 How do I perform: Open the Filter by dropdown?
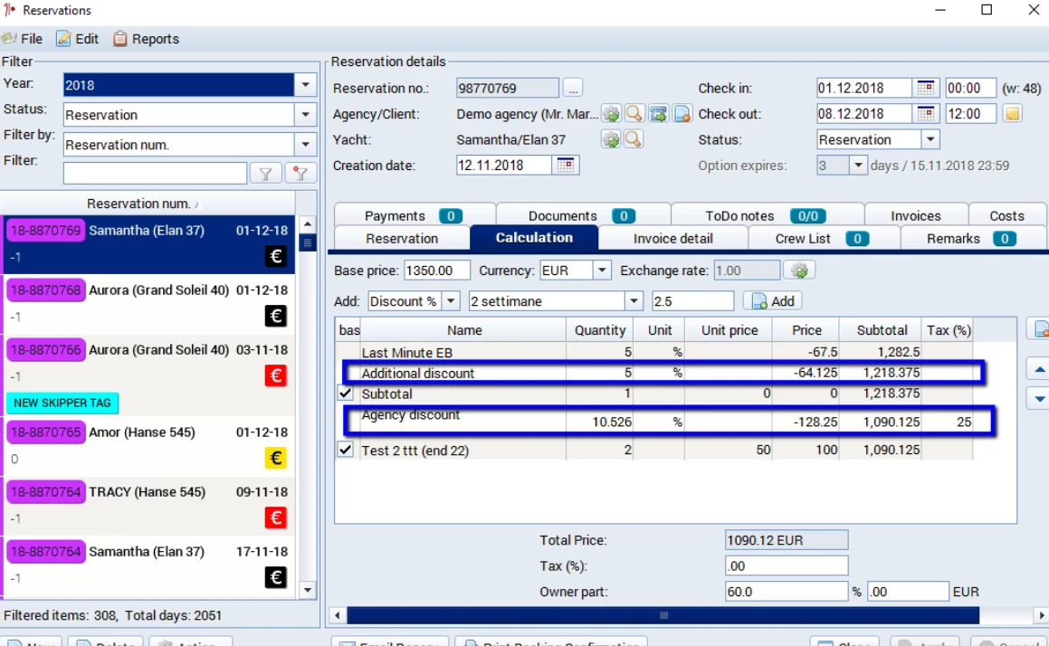click(305, 145)
